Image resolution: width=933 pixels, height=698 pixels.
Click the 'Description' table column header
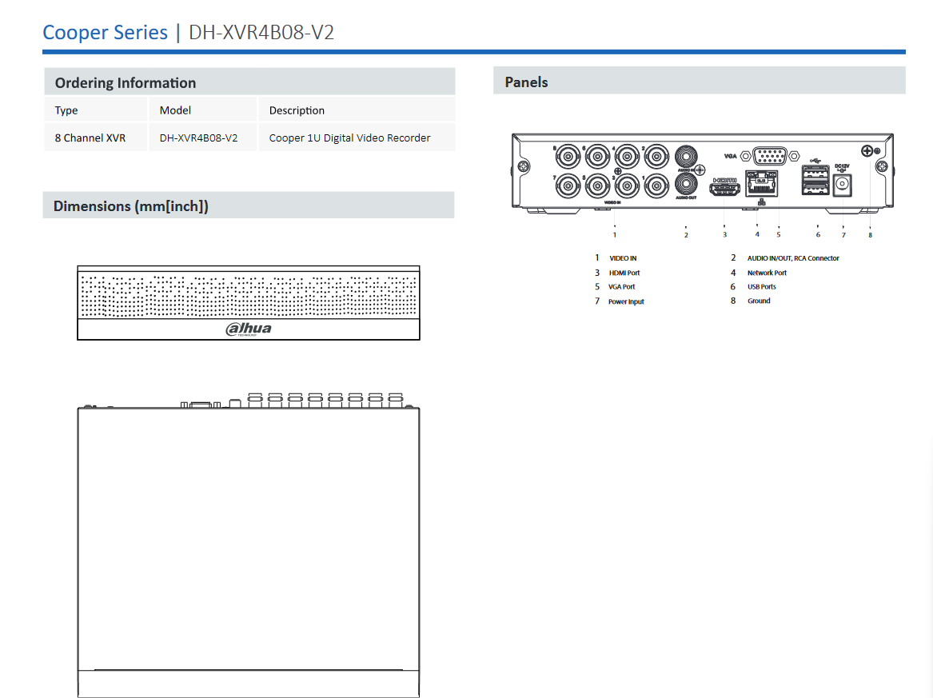[x=297, y=110]
